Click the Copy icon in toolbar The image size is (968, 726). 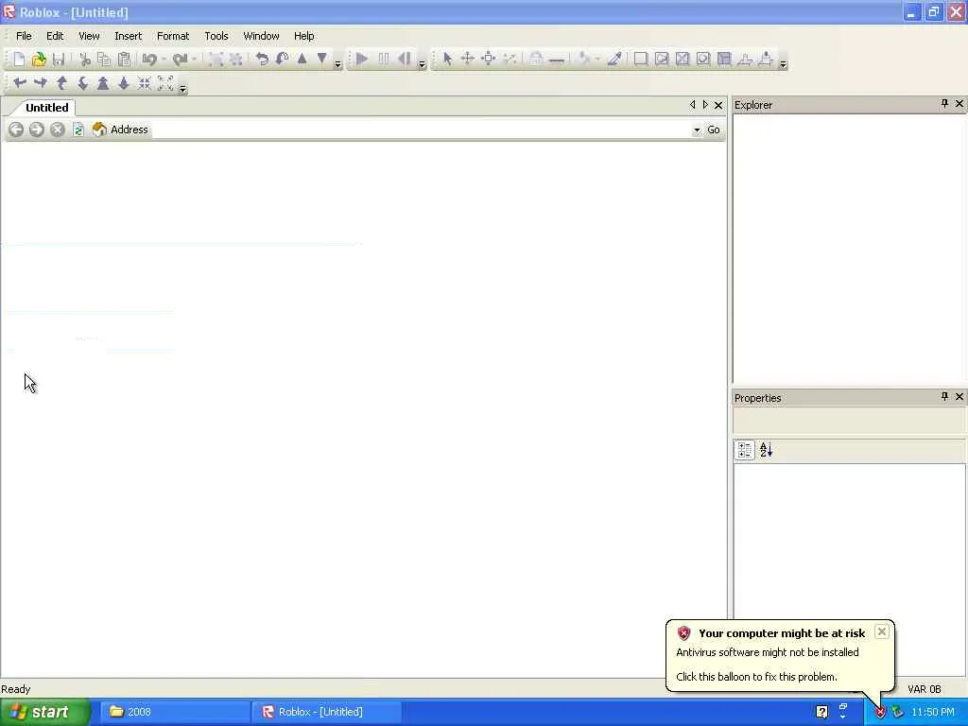(x=104, y=60)
